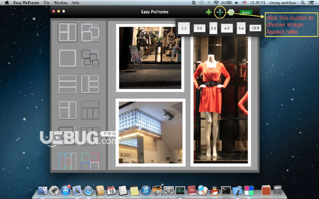This screenshot has width=319, height=199.
Task: Select the three horizontal rows layout
Action: coord(68,84)
